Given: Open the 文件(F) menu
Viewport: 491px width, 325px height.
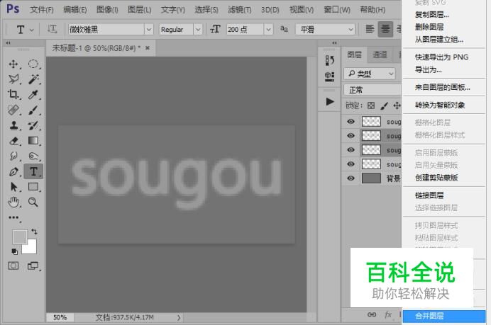Looking at the screenshot, I should coord(42,10).
